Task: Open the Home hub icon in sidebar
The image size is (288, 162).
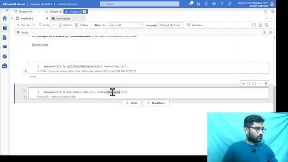Action: point(5,18)
